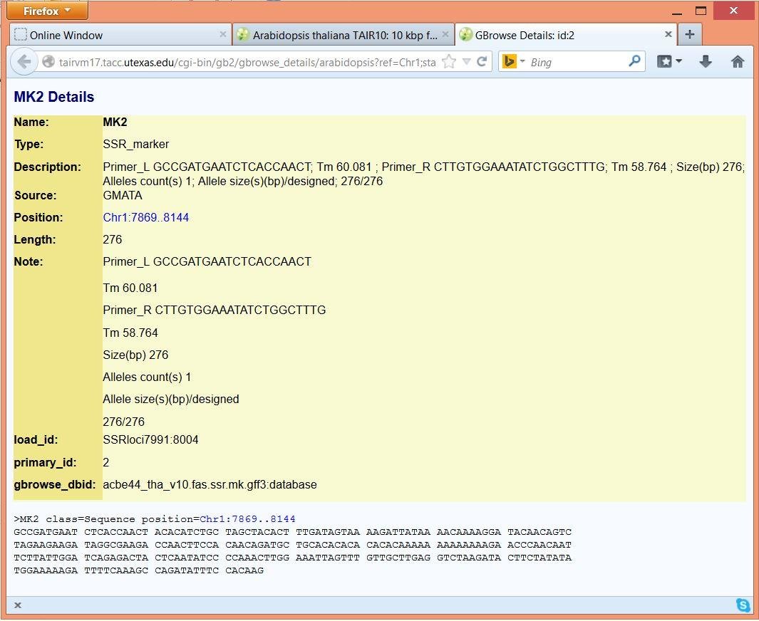Select the Length value 276
This screenshot has width=759, height=621.
pos(113,239)
